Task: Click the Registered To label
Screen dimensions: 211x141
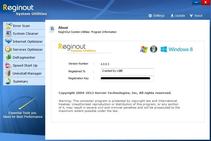Action: 77,71
